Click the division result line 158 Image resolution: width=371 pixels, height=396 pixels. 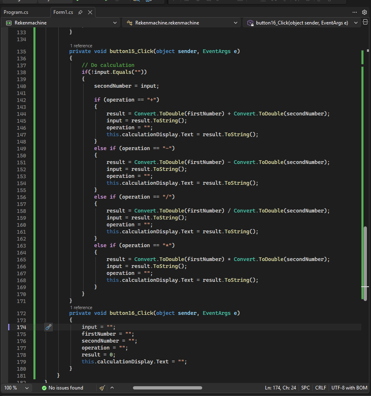pos(218,210)
